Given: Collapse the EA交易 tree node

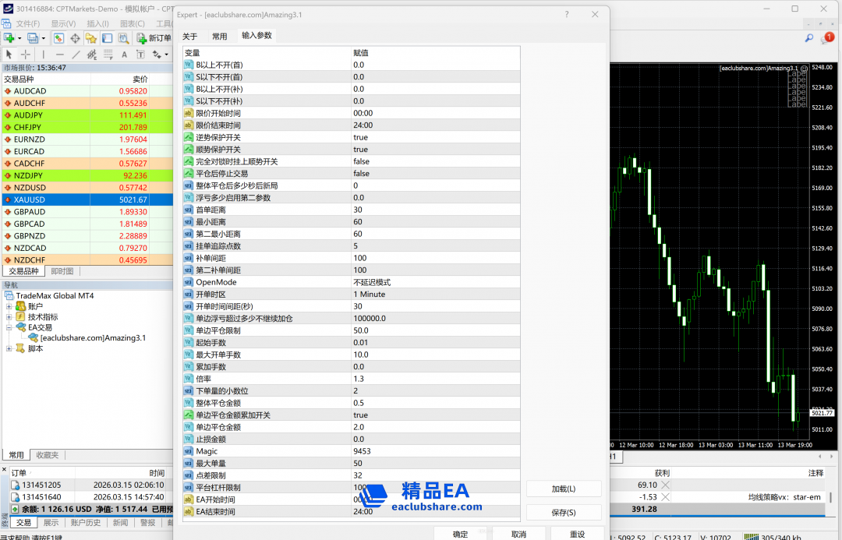Looking at the screenshot, I should tap(9, 328).
